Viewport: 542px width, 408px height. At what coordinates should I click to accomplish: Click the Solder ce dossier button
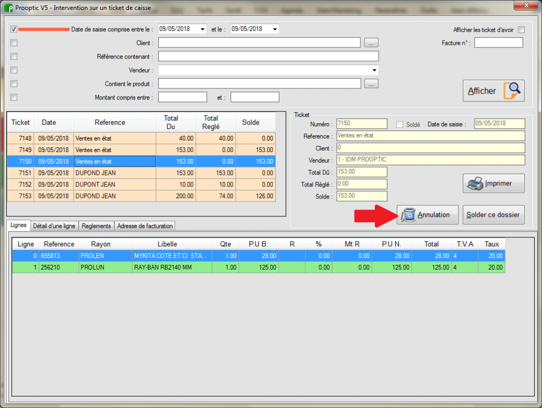[x=493, y=215]
